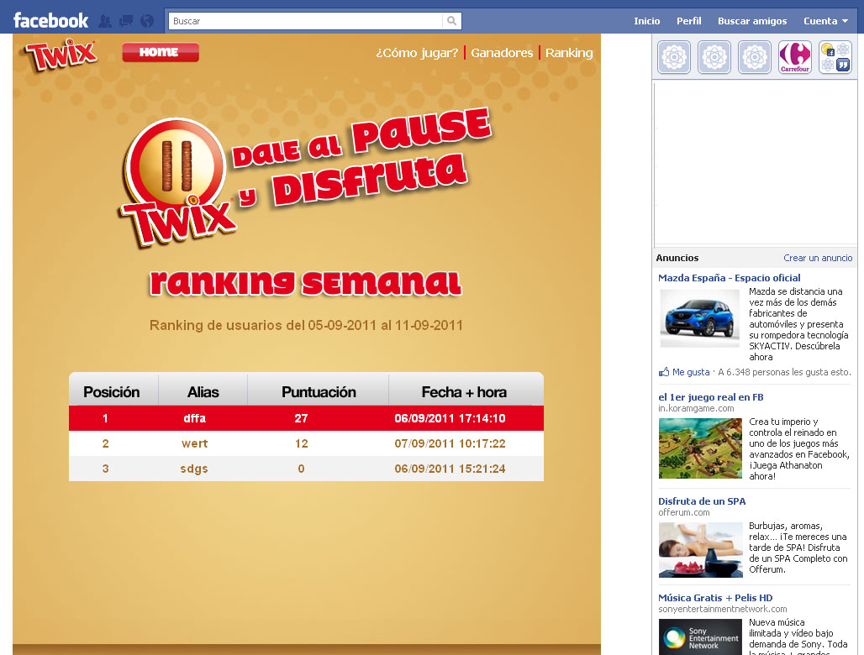
Task: Go to Inicio in top bar
Action: tap(647, 21)
